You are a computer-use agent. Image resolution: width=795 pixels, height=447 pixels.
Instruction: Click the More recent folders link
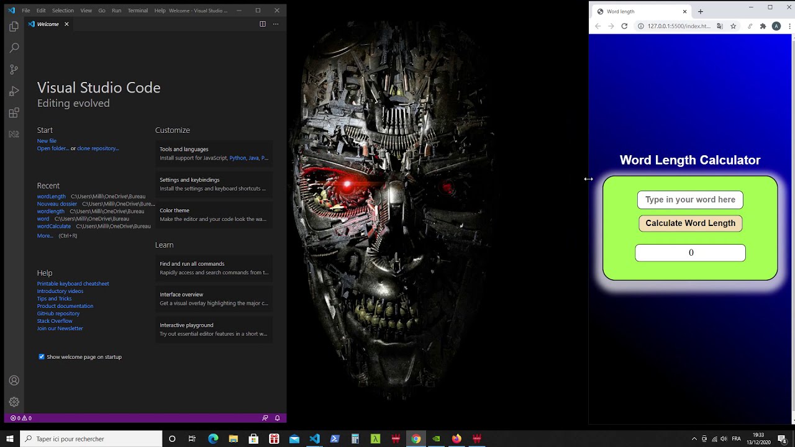[x=45, y=236]
